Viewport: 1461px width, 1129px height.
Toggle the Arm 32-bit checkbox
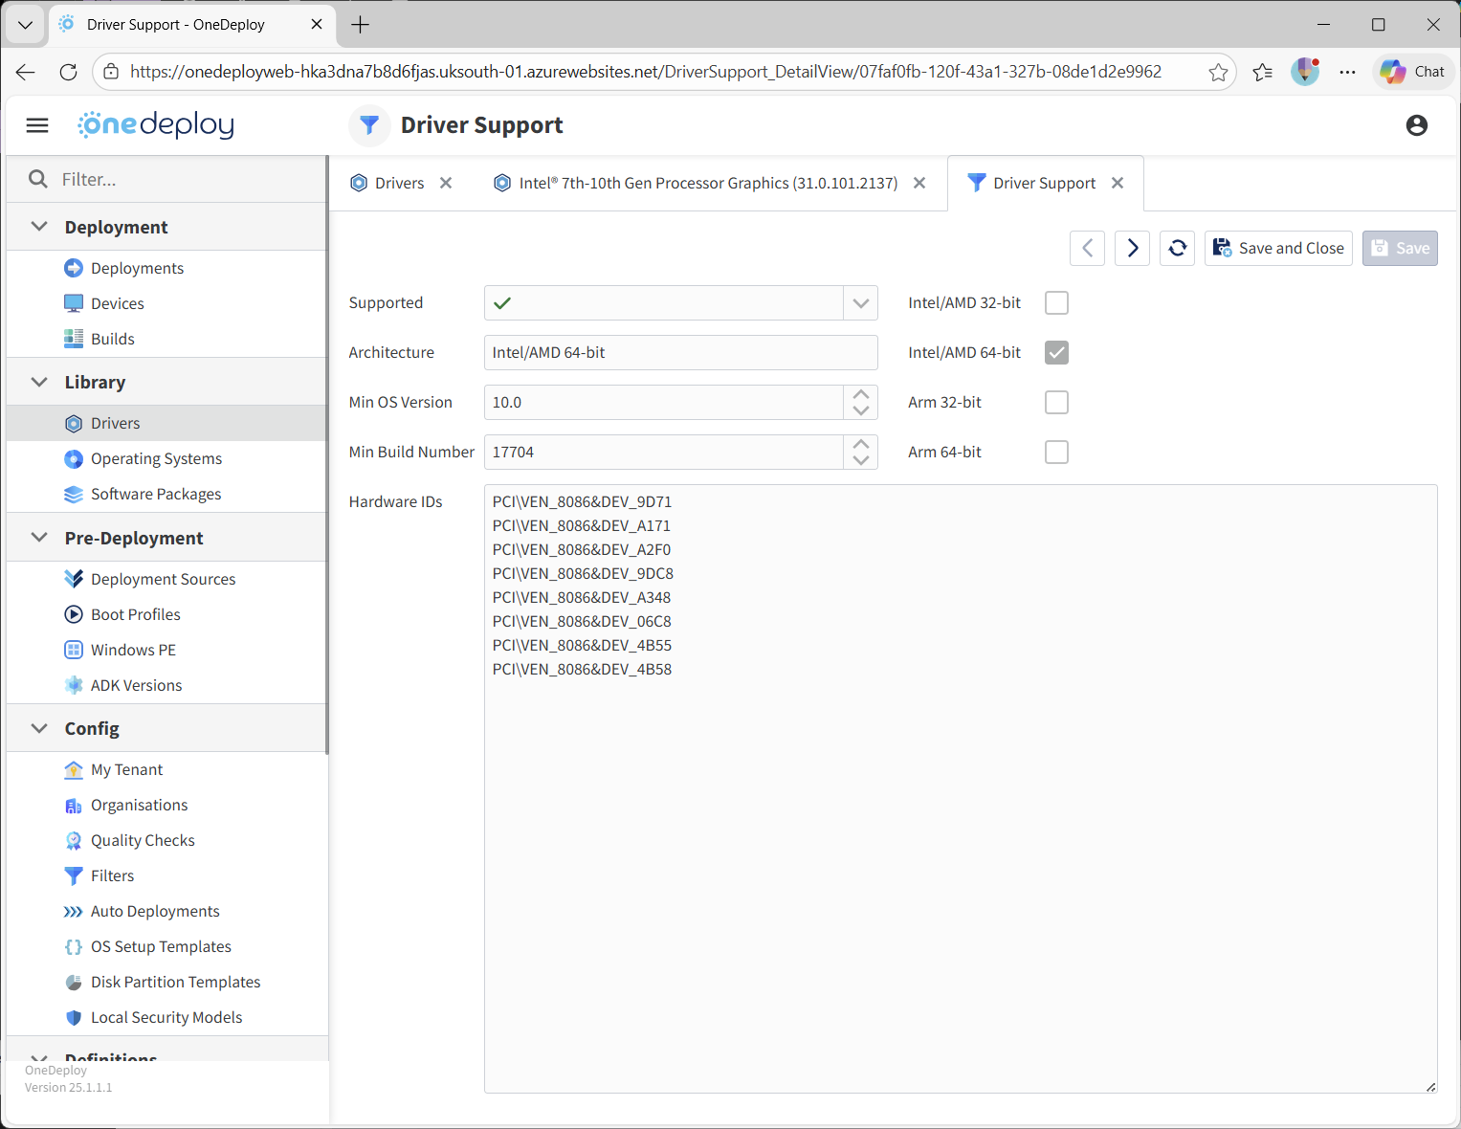point(1056,403)
